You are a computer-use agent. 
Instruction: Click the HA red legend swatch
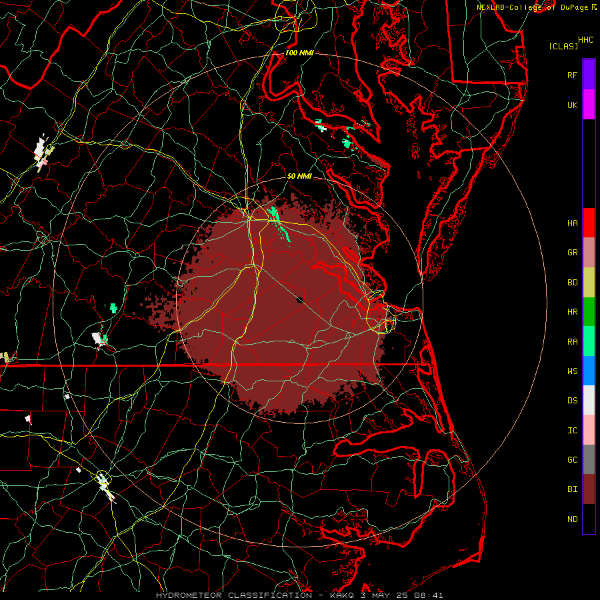(x=589, y=223)
